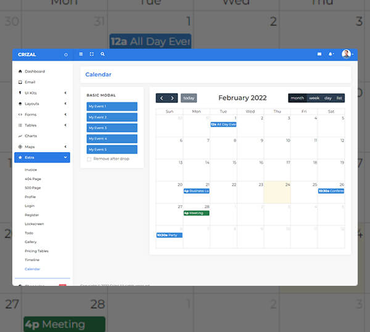The image size is (370, 332).
Task: Open Lockscreen link in sidebar
Action: point(34,224)
